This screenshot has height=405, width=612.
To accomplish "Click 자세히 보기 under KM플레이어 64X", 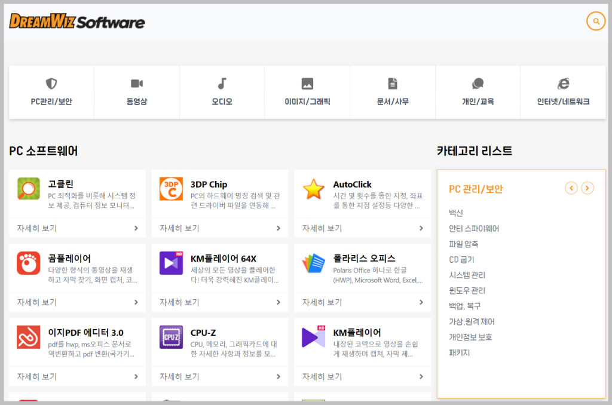I will (179, 302).
